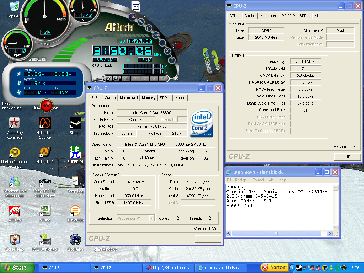Select profile 1 in AI Booster bar
The height and width of the screenshot is (273, 364).
135,79
